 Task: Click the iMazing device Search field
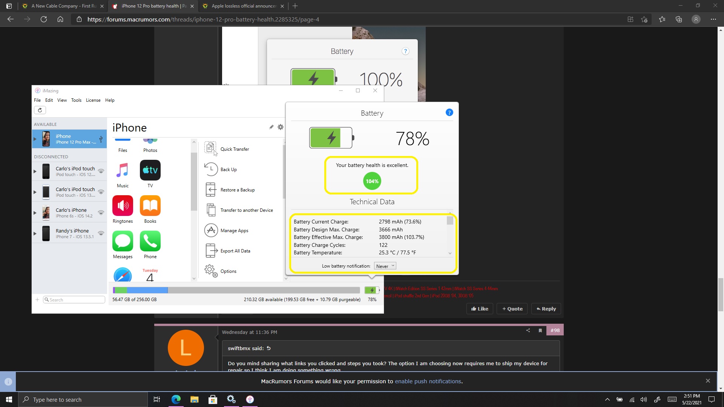(74, 300)
